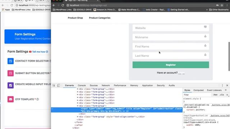Switch to Console tab in DevTools

pos(82,85)
